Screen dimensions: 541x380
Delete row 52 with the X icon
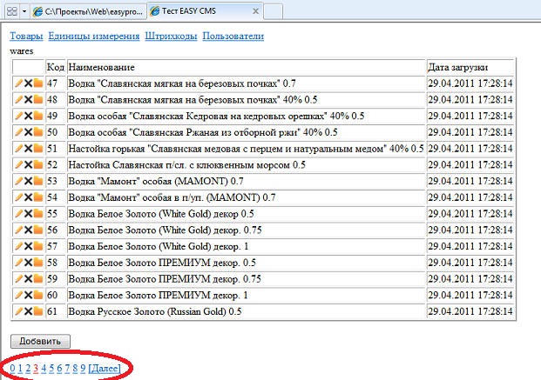pyautogui.click(x=28, y=164)
